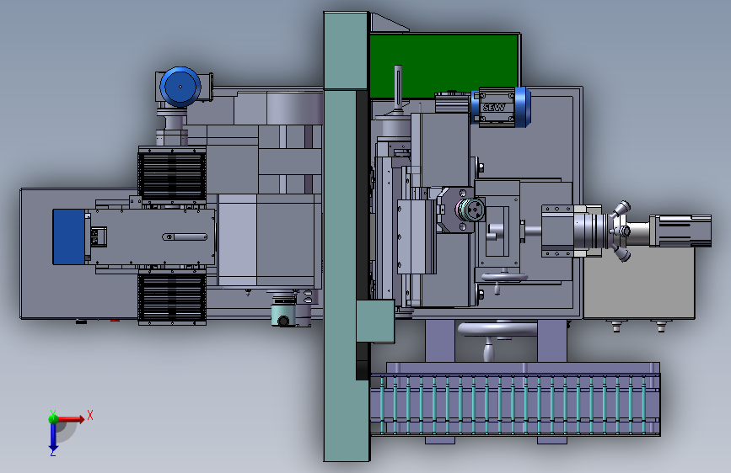Image resolution: width=731 pixels, height=473 pixels.
Task: Select the small teal block under column
Action: pyautogui.click(x=375, y=322)
